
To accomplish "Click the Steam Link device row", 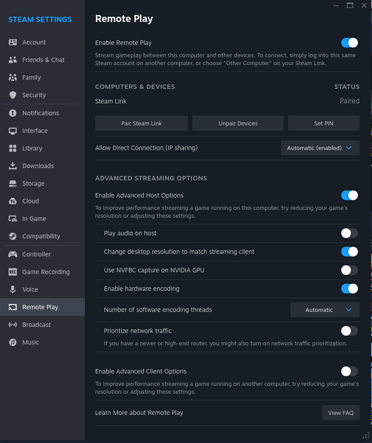I will point(228,101).
